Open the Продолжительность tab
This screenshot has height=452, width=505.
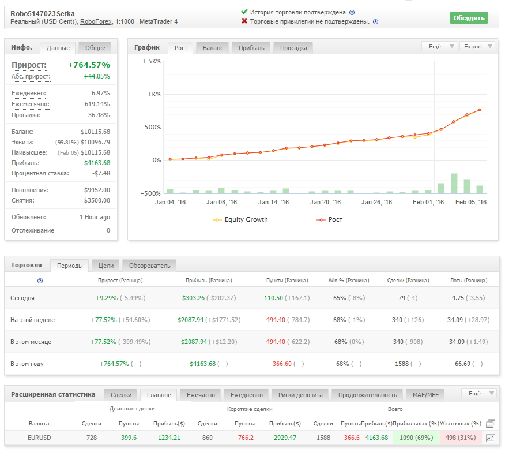[x=367, y=395]
